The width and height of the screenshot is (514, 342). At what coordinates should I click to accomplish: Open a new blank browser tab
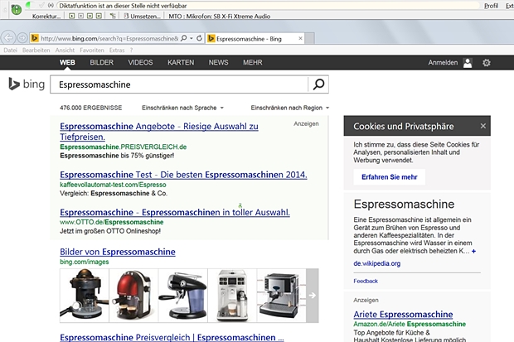coord(310,39)
